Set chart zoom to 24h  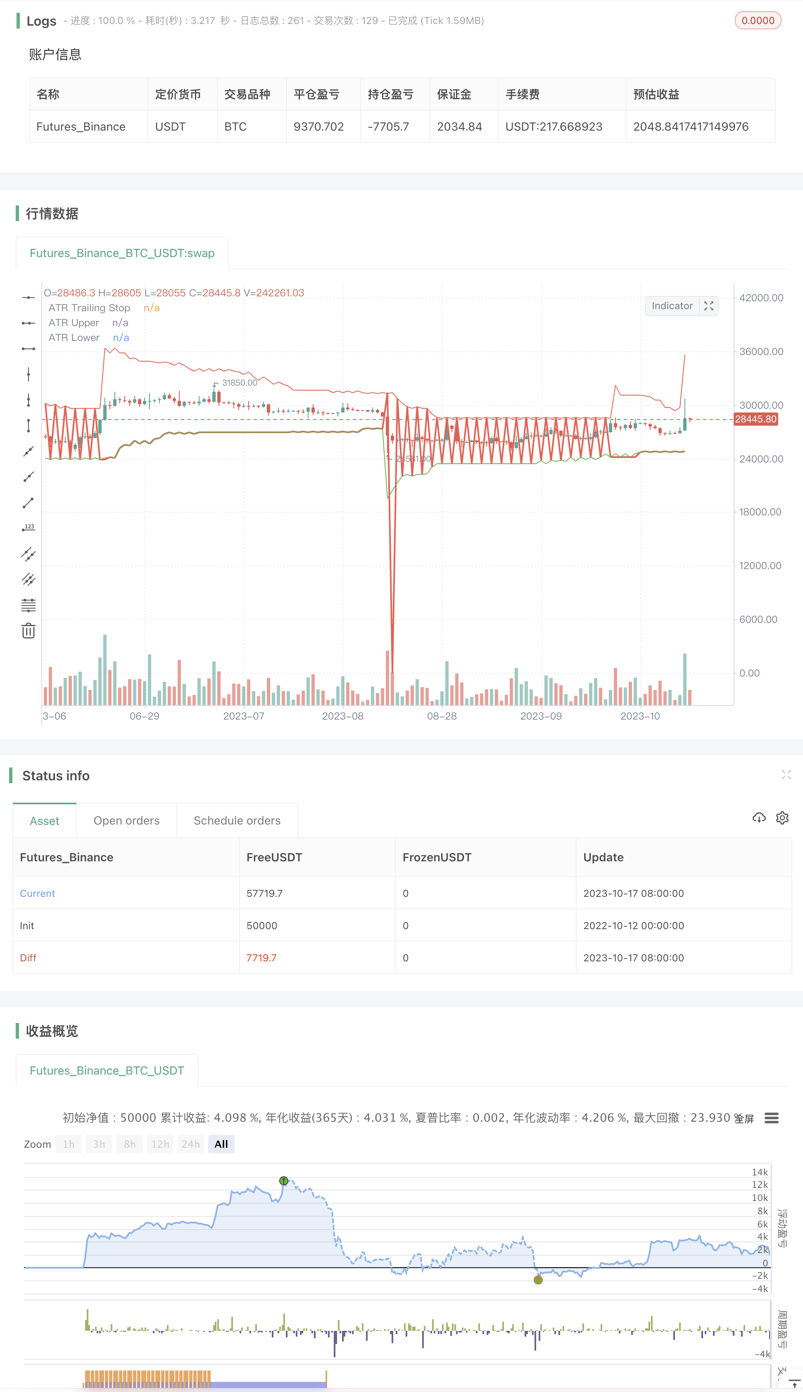click(x=190, y=1144)
